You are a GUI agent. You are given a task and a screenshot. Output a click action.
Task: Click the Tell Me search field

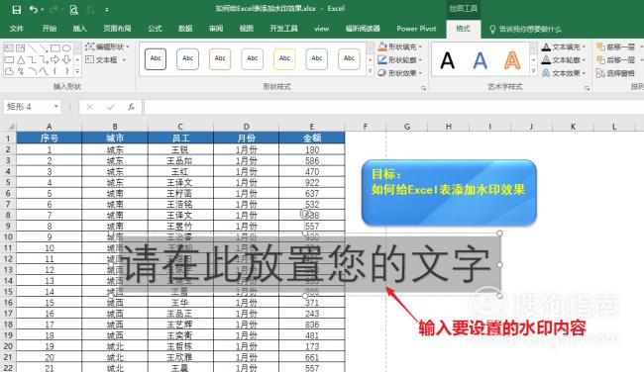pos(525,29)
